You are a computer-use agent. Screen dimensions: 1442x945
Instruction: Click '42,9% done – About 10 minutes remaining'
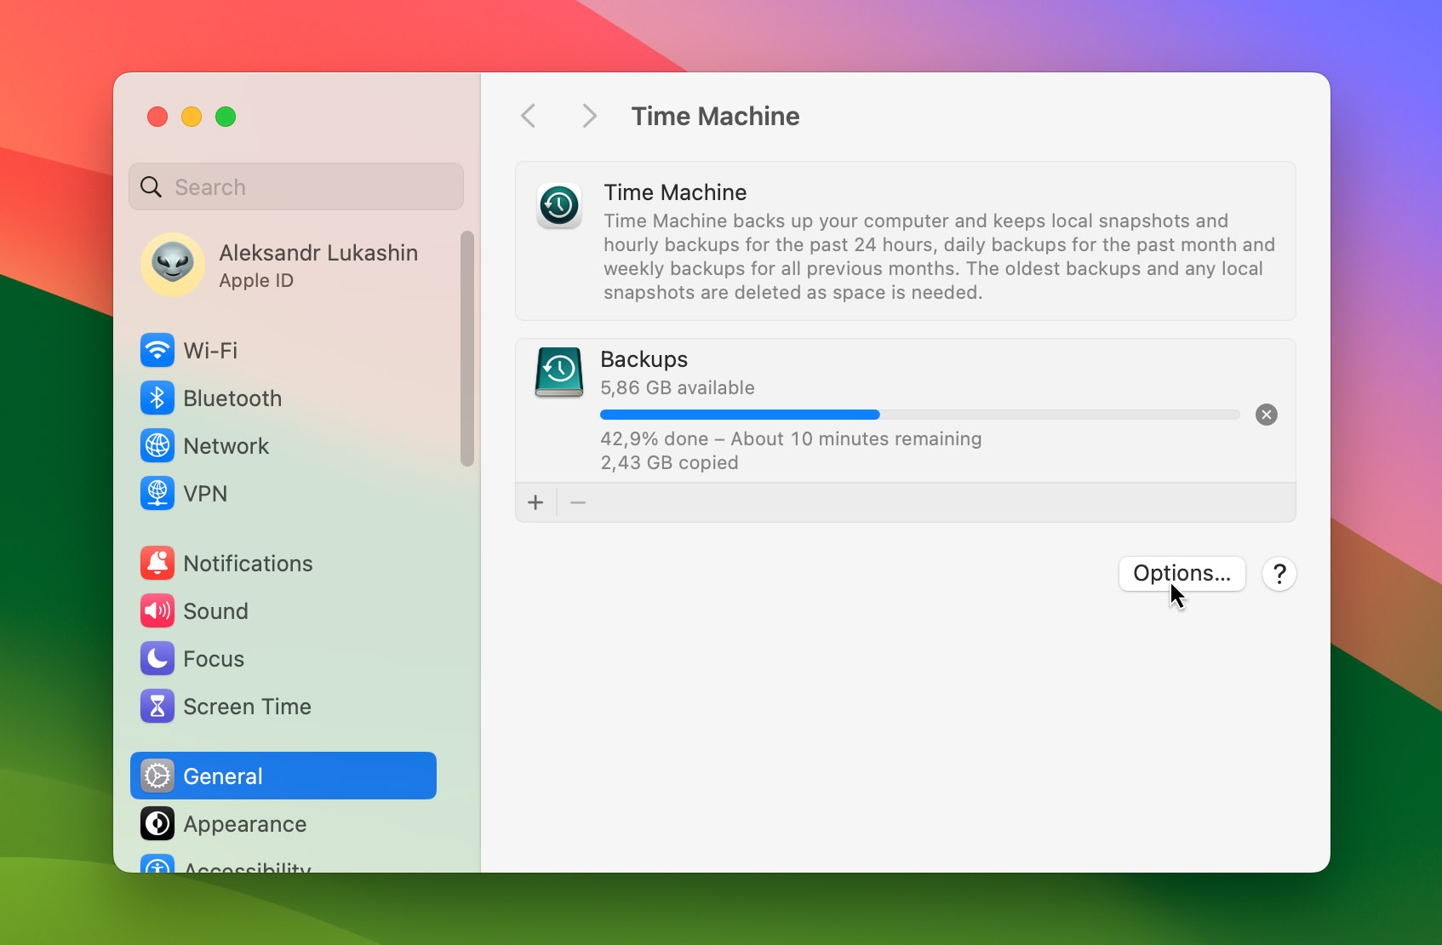point(791,438)
